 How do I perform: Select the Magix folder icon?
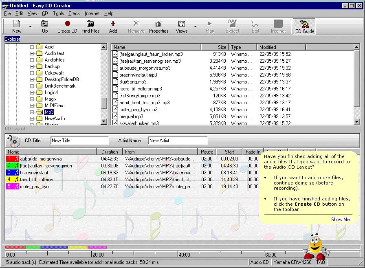click(40, 99)
